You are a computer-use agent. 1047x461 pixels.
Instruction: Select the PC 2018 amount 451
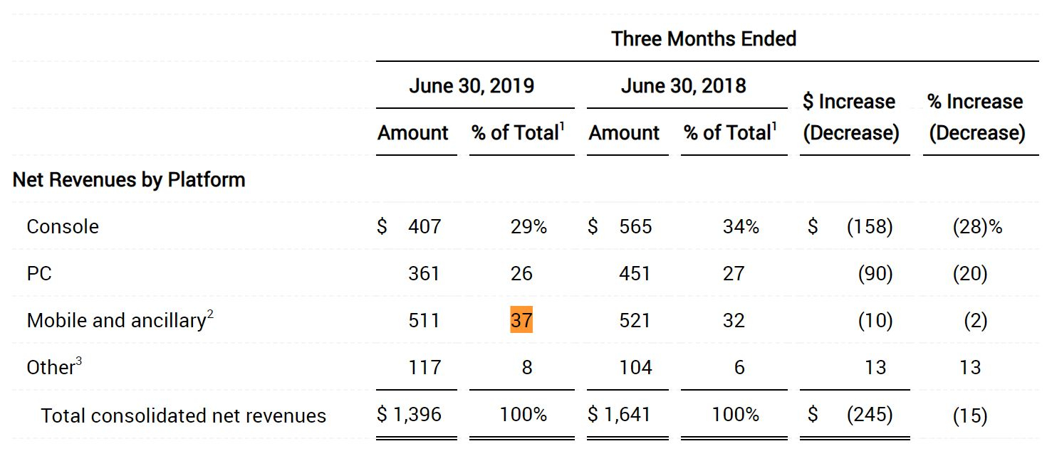point(635,273)
